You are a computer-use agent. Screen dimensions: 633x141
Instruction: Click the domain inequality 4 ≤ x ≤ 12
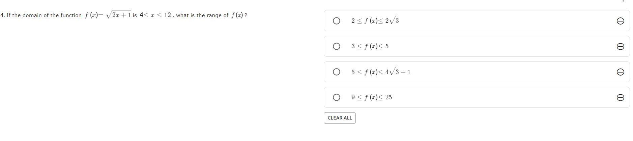[155, 15]
